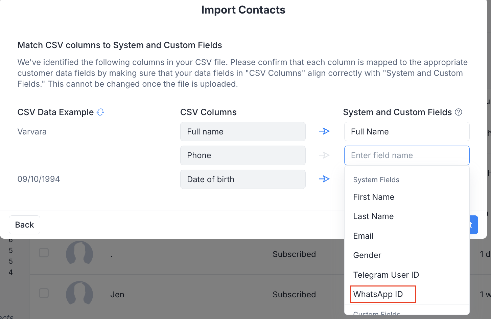Pick WhatsApp ID option
This screenshot has width=491, height=319.
click(378, 294)
